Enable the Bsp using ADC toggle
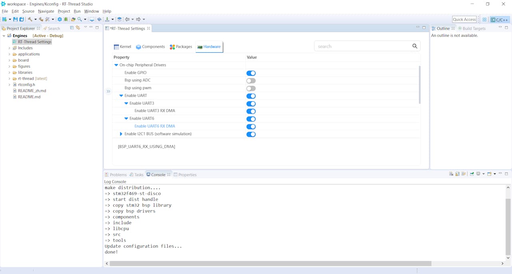Screen dimensions: 512x274 [x=251, y=81]
